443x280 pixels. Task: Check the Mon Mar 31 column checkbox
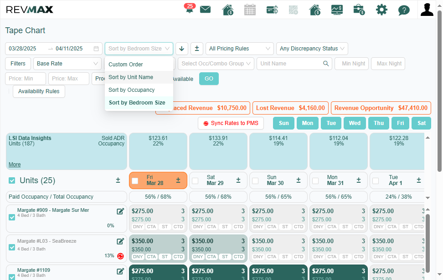coord(315,181)
